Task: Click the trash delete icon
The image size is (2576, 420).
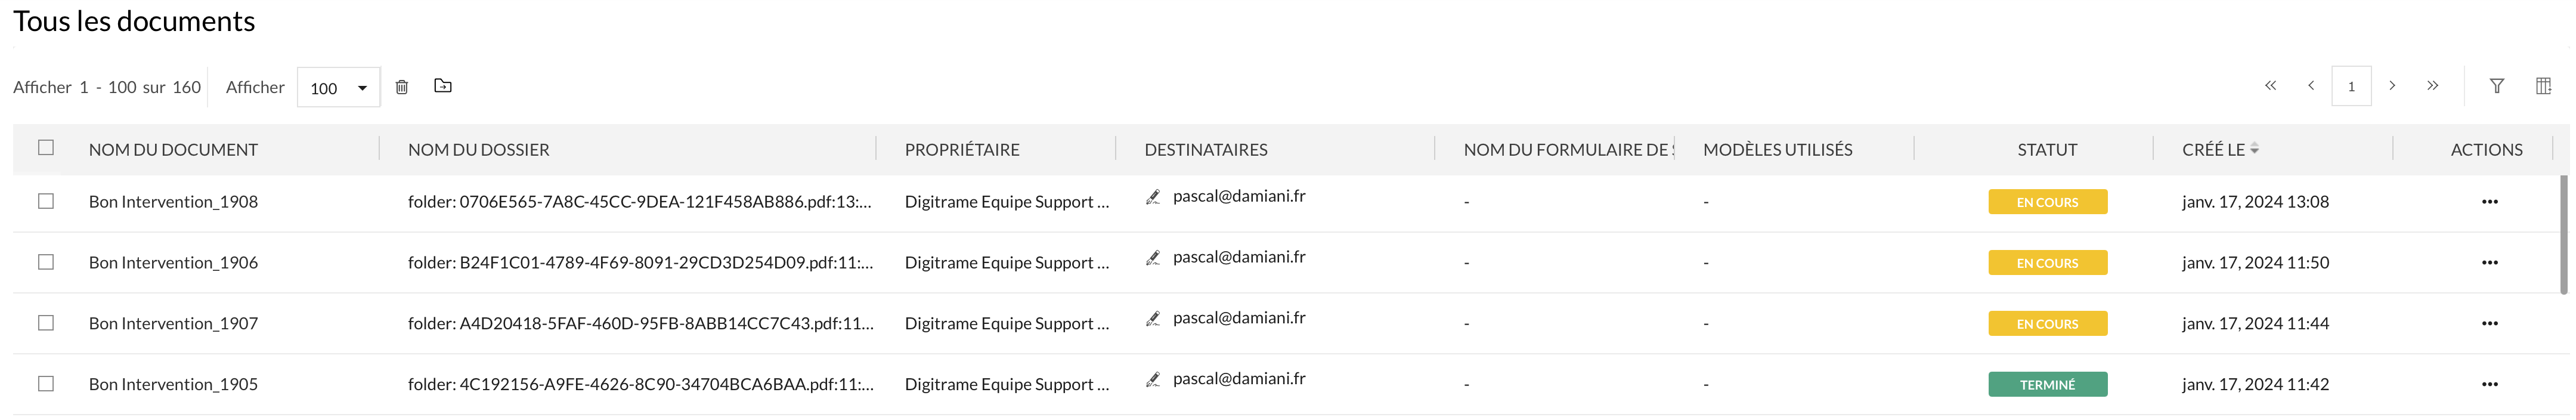Action: click(402, 87)
